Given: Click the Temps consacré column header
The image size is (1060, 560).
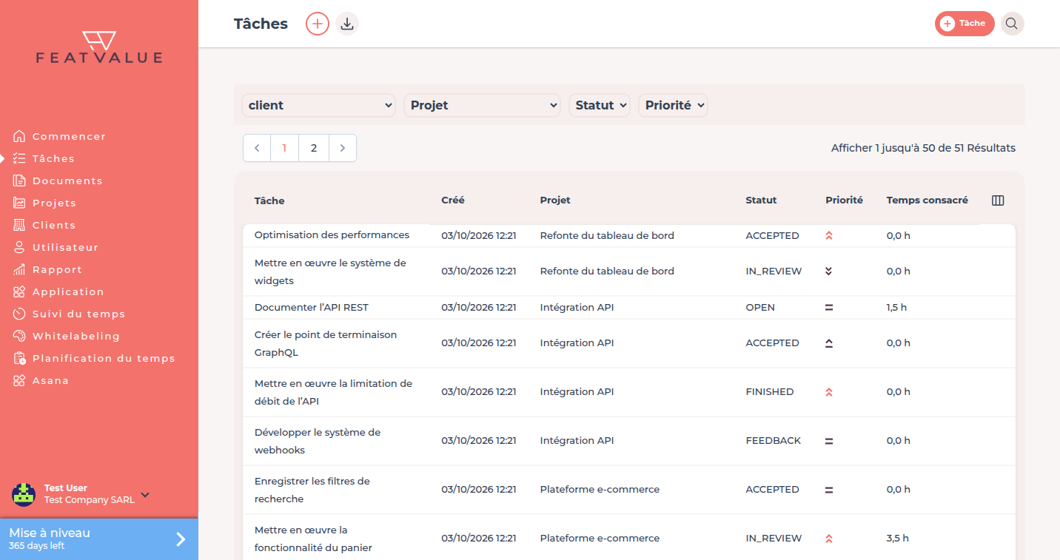Looking at the screenshot, I should 927,200.
